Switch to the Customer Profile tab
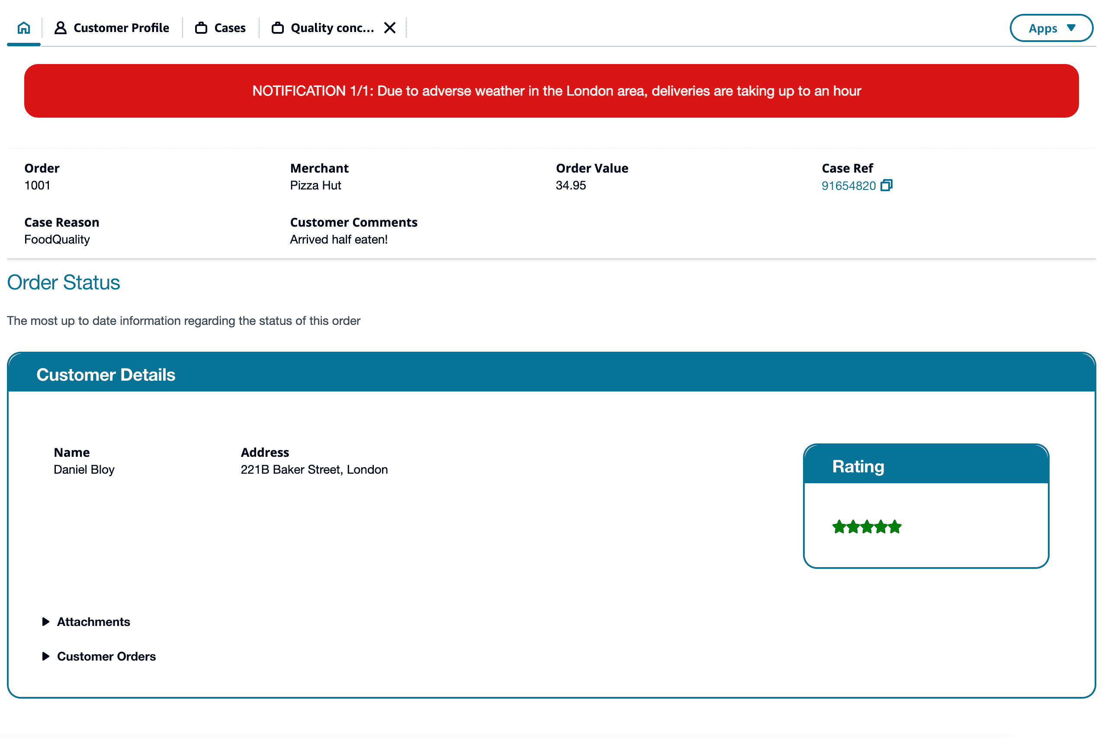The image size is (1105, 738). (x=121, y=28)
